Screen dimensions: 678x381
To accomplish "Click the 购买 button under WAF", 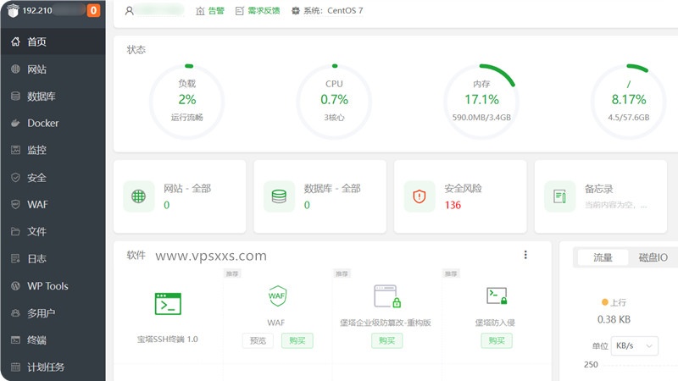I will coord(297,340).
